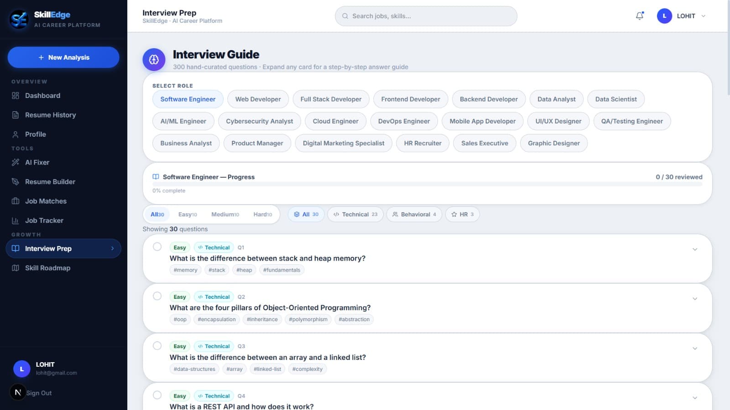Click the #abstraction tag

point(354,319)
